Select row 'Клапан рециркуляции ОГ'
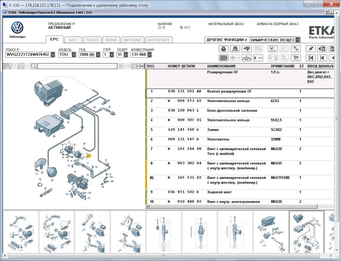Image resolution: width=341 pixels, height=261 pixels. tap(240, 93)
